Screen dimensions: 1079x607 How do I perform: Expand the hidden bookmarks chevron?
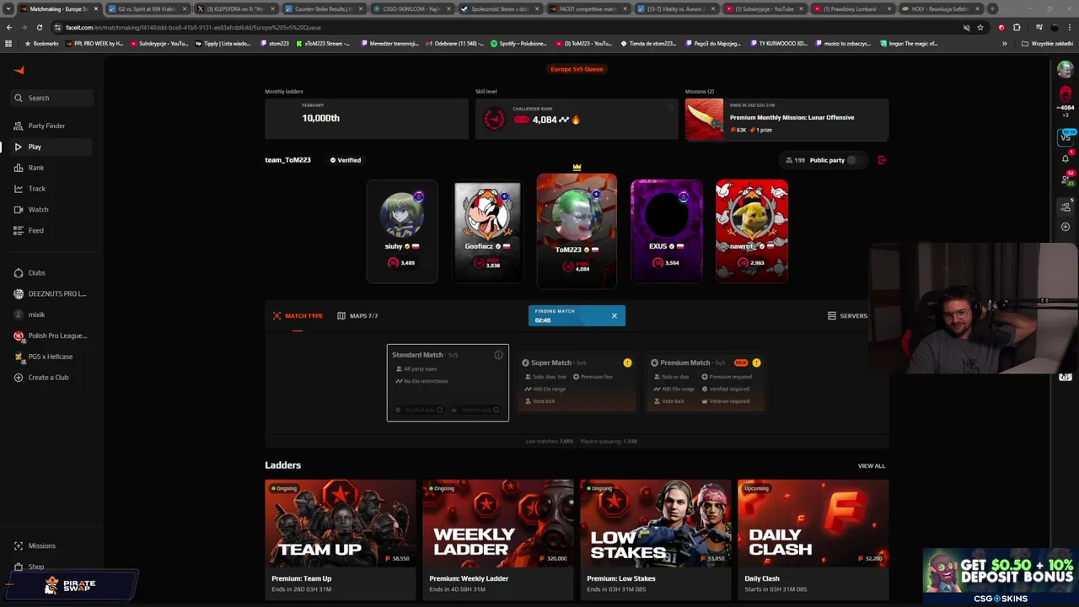pyautogui.click(x=1004, y=43)
